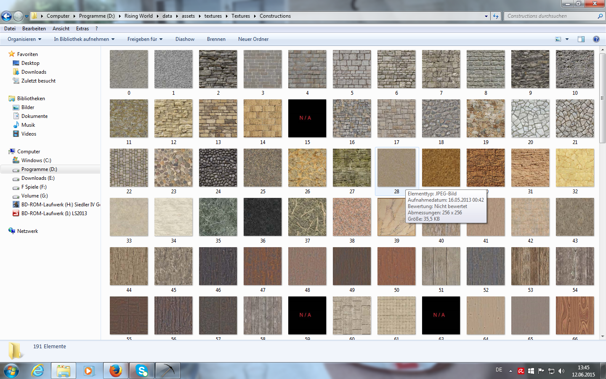The image size is (606, 379).
Task: Open the 'In Bibliothek aufnehmen' dropdown
Action: 84,39
